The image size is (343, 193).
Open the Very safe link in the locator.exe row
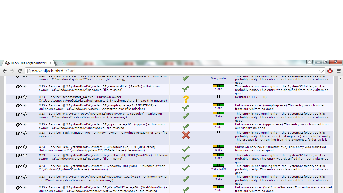(x=218, y=78)
